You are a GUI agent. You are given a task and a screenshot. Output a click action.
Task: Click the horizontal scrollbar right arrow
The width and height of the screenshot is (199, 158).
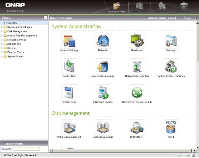pos(195,151)
